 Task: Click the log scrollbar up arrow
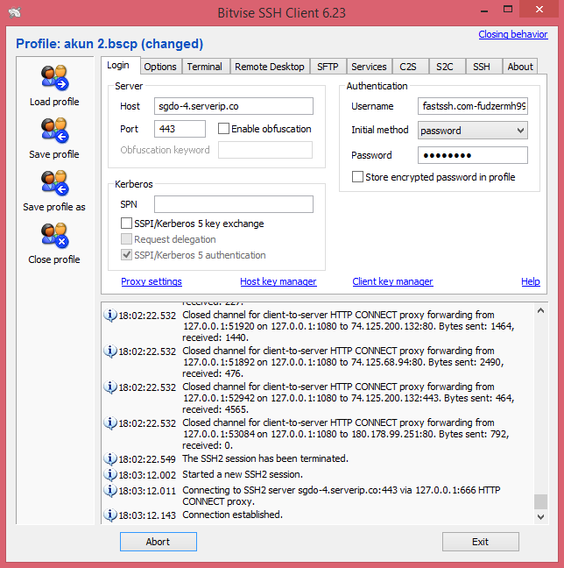[541, 310]
